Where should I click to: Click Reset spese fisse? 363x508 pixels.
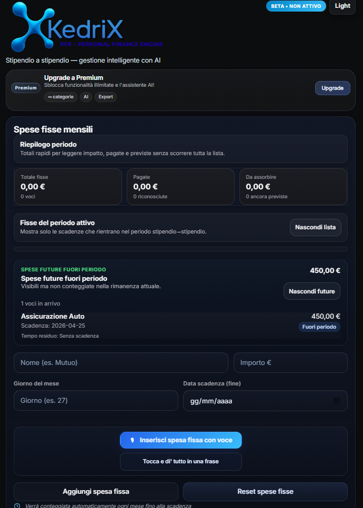click(265, 492)
